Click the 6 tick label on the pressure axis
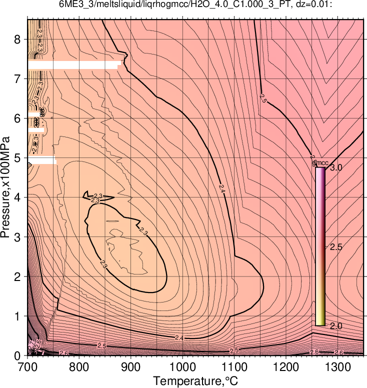Screen dimensions: 367x388 click(x=17, y=118)
